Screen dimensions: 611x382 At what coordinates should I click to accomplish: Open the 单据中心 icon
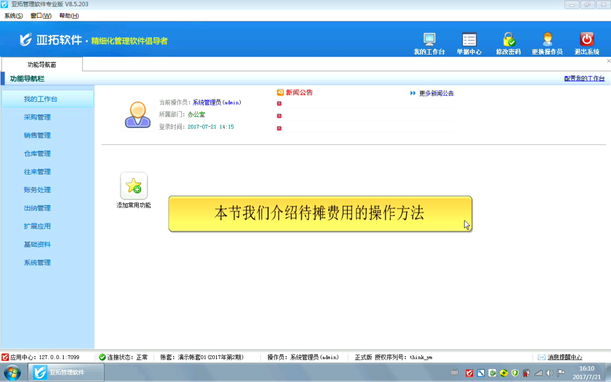point(469,40)
